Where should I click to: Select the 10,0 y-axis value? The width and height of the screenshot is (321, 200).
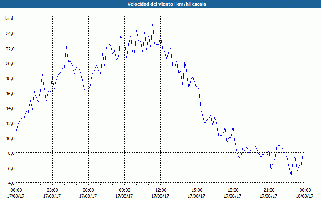10,138
